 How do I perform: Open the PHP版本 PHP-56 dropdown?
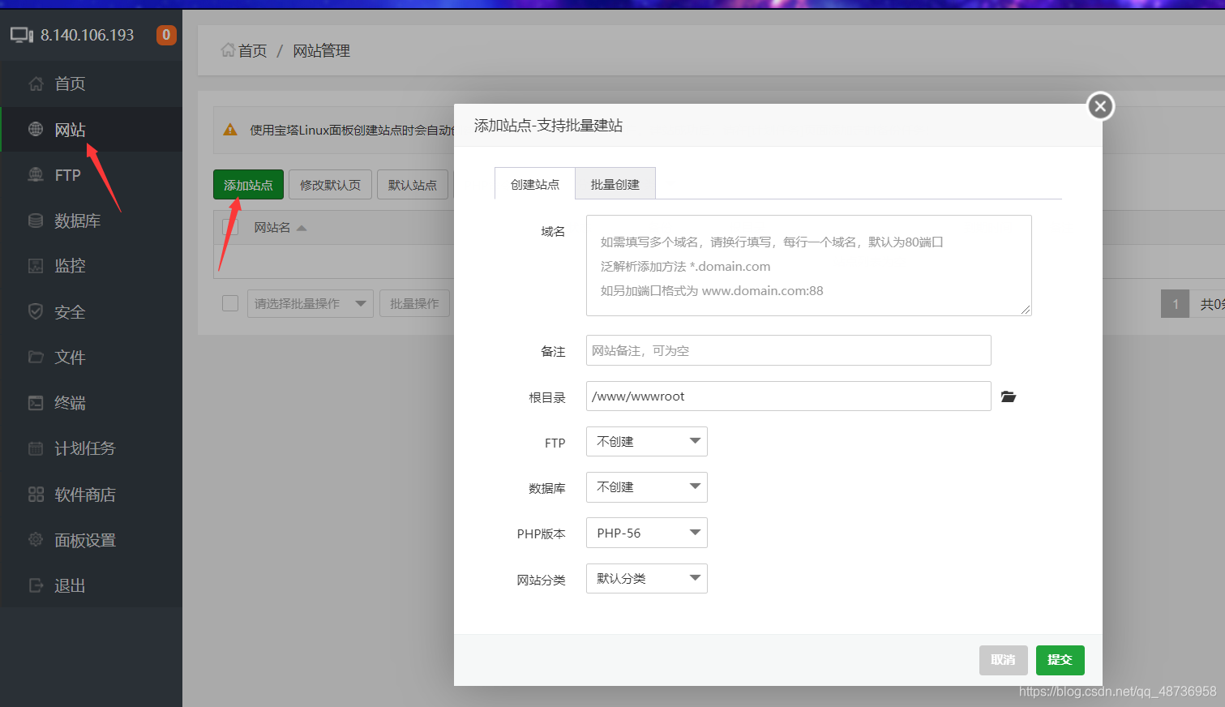coord(647,533)
